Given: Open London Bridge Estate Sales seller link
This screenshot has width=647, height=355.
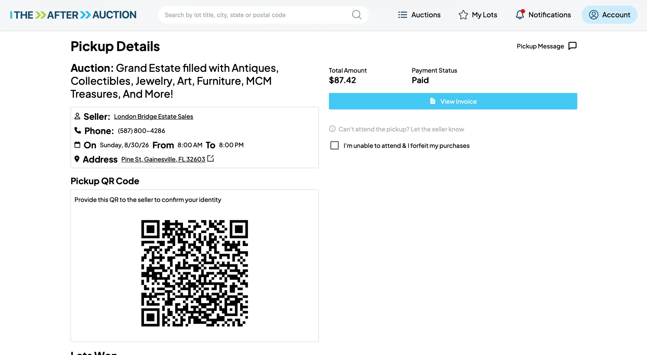Looking at the screenshot, I should tap(153, 116).
